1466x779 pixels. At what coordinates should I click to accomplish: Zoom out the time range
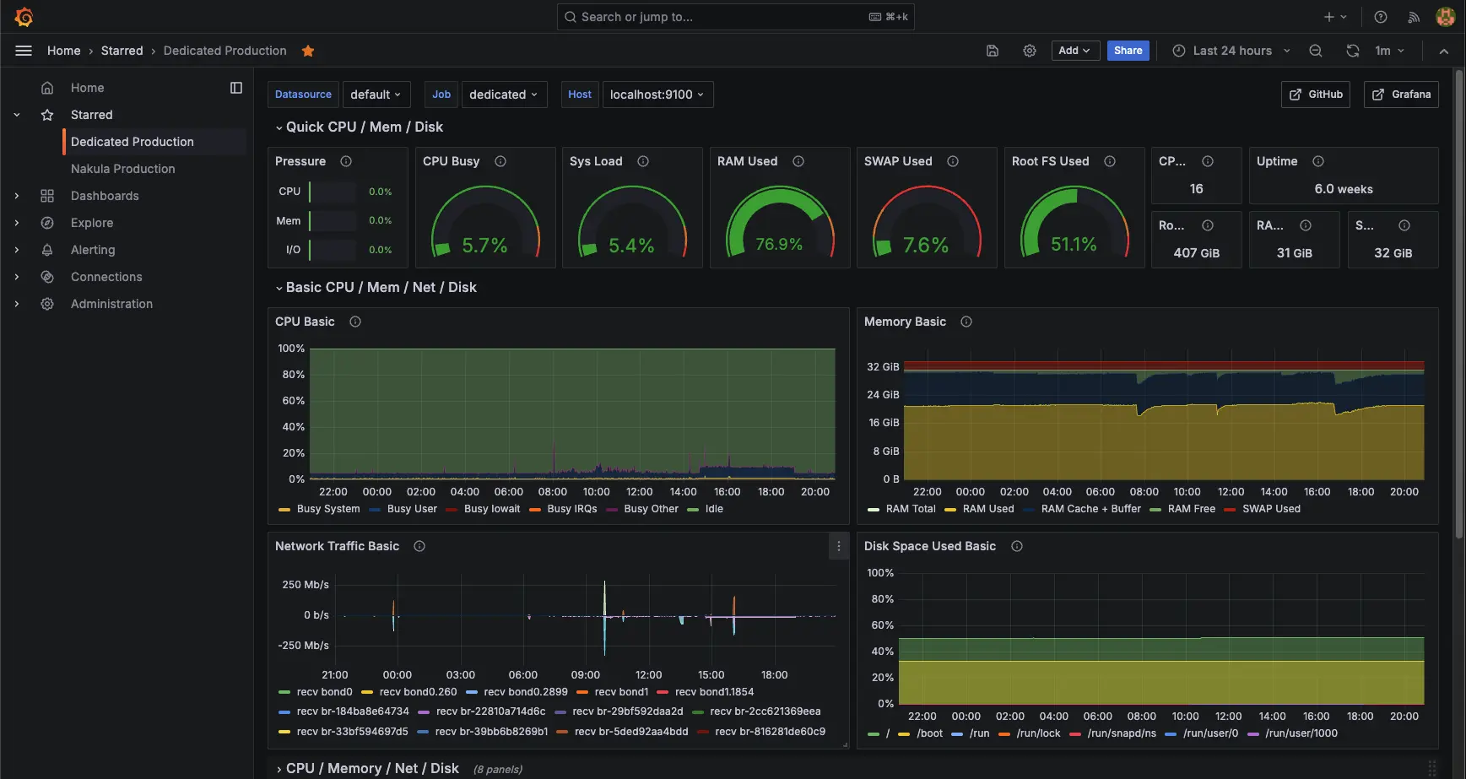(x=1315, y=51)
